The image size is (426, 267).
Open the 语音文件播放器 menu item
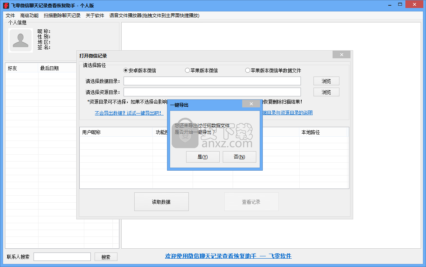pos(154,16)
